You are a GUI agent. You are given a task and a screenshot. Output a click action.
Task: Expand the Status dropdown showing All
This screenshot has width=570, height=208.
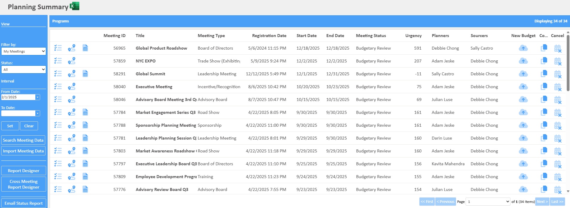(24, 70)
